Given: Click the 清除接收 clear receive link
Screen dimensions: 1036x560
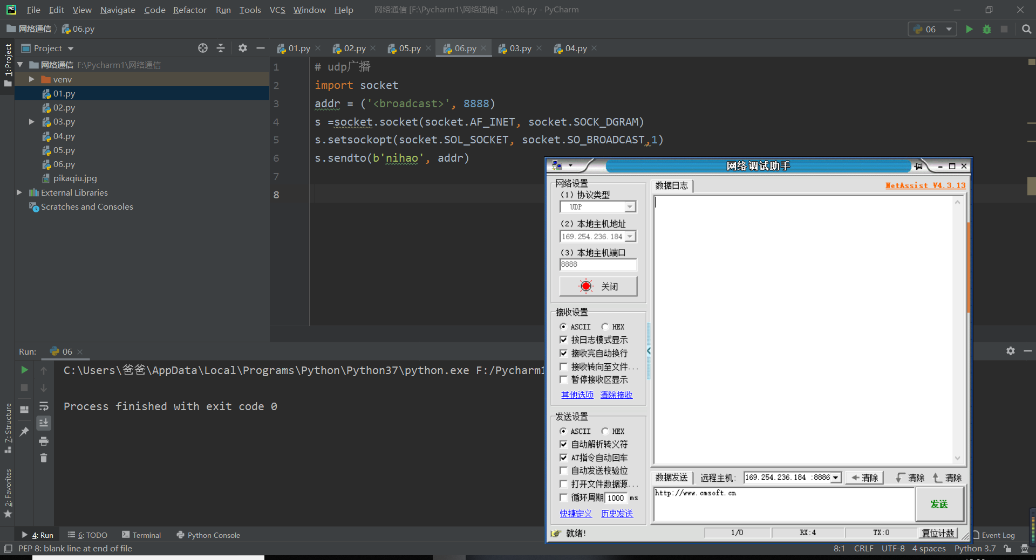Looking at the screenshot, I should (616, 395).
